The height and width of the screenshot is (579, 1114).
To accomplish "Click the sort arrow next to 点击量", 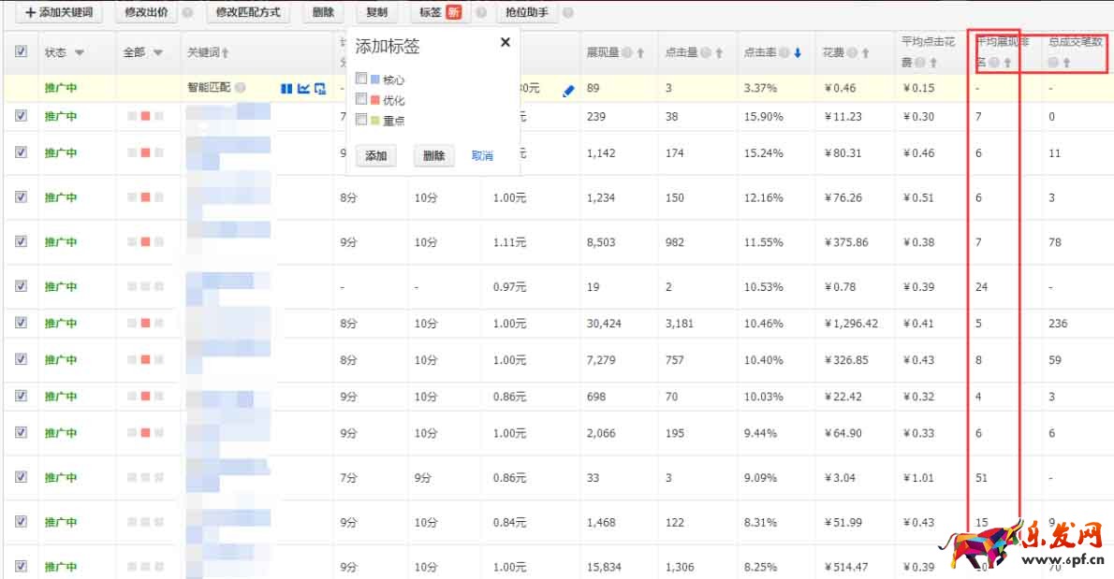I will tap(719, 53).
